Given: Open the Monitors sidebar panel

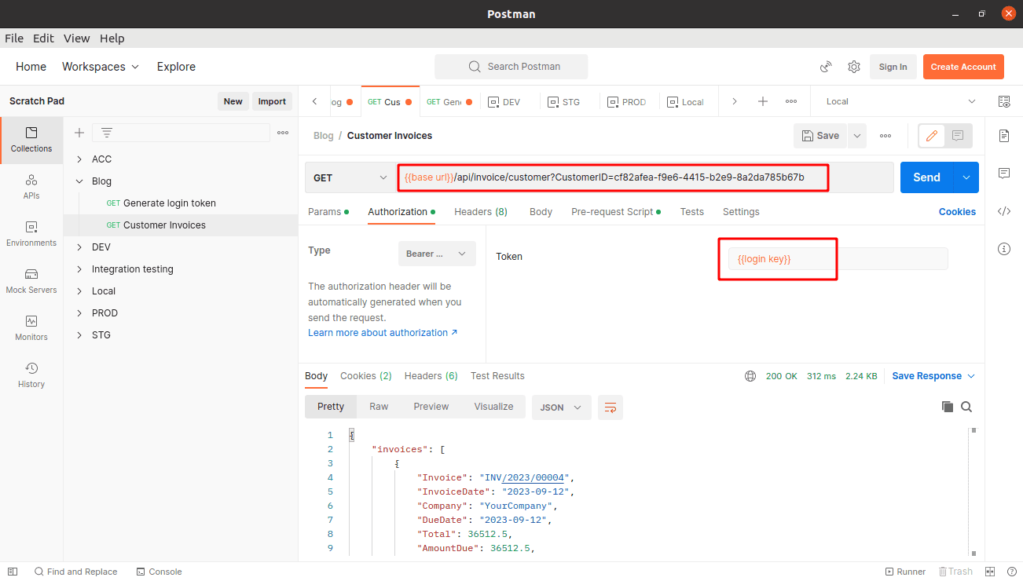Looking at the screenshot, I should point(31,328).
